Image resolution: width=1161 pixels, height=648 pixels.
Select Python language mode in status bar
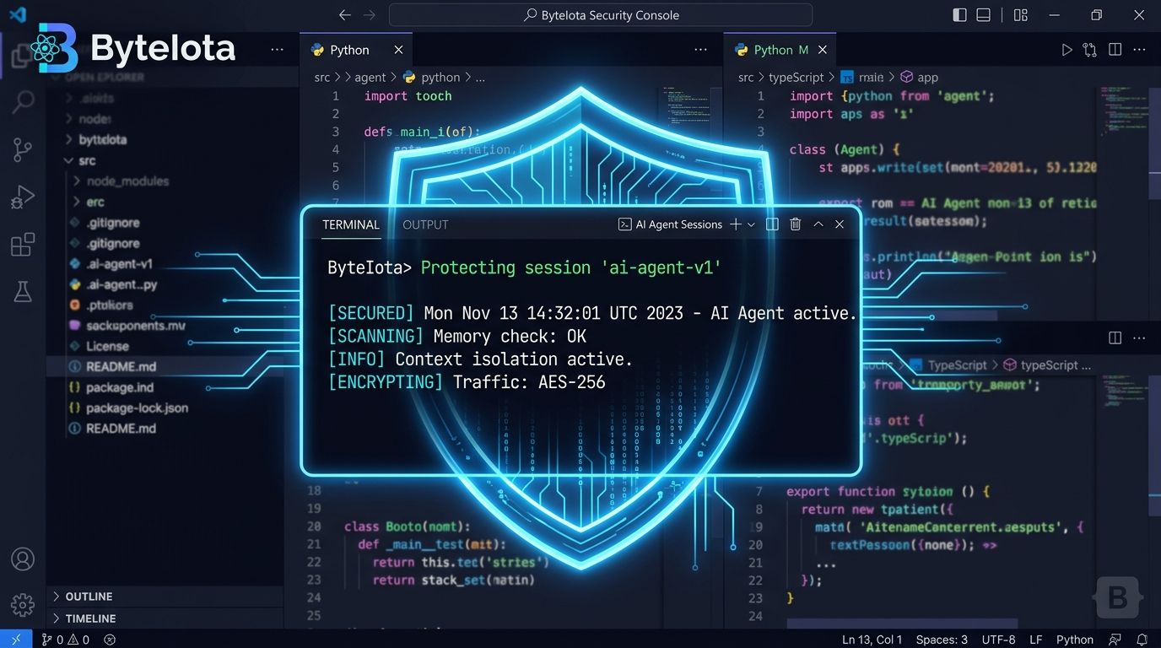pos(1075,640)
